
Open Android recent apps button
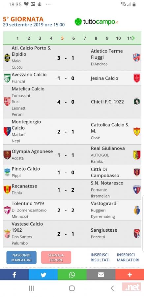[32, 288]
